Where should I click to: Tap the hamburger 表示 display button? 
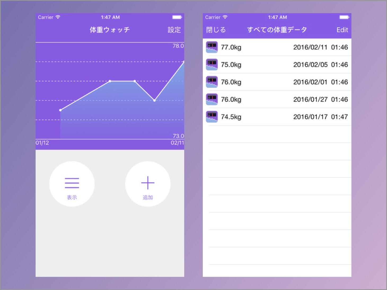click(x=72, y=184)
